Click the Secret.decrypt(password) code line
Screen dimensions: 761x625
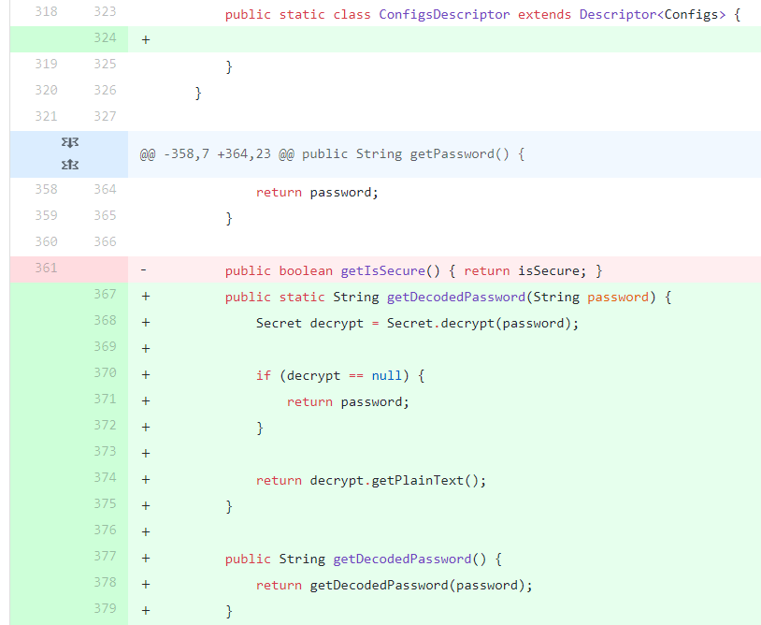[417, 324]
